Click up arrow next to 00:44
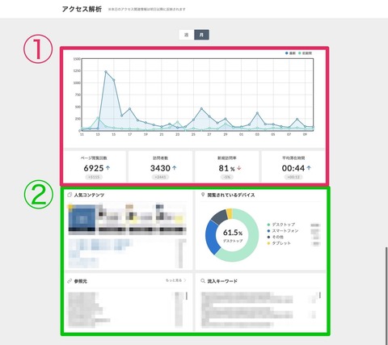Viewport: 388px width, 345px height. [x=309, y=168]
